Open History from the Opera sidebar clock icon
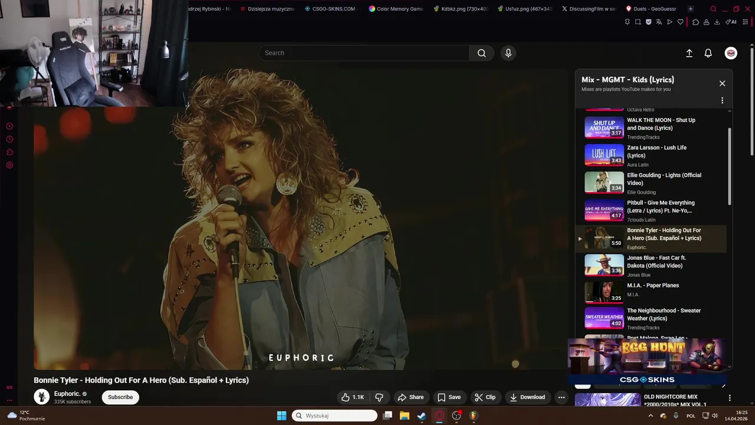Viewport: 755px width, 425px height. pyautogui.click(x=9, y=139)
